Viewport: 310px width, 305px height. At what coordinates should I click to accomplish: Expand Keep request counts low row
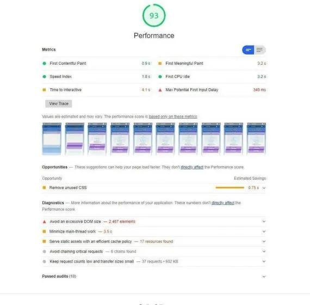[264, 261]
